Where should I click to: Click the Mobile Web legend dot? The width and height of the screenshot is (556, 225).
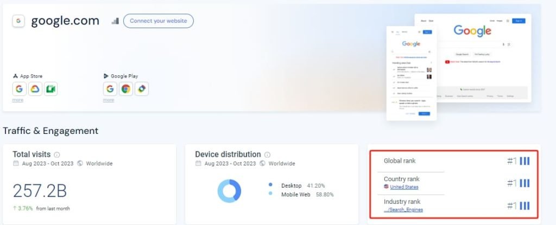tap(270, 194)
